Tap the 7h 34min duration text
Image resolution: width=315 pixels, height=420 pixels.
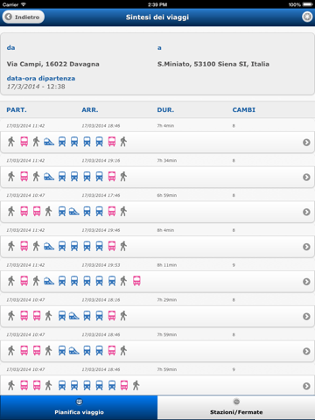167,161
